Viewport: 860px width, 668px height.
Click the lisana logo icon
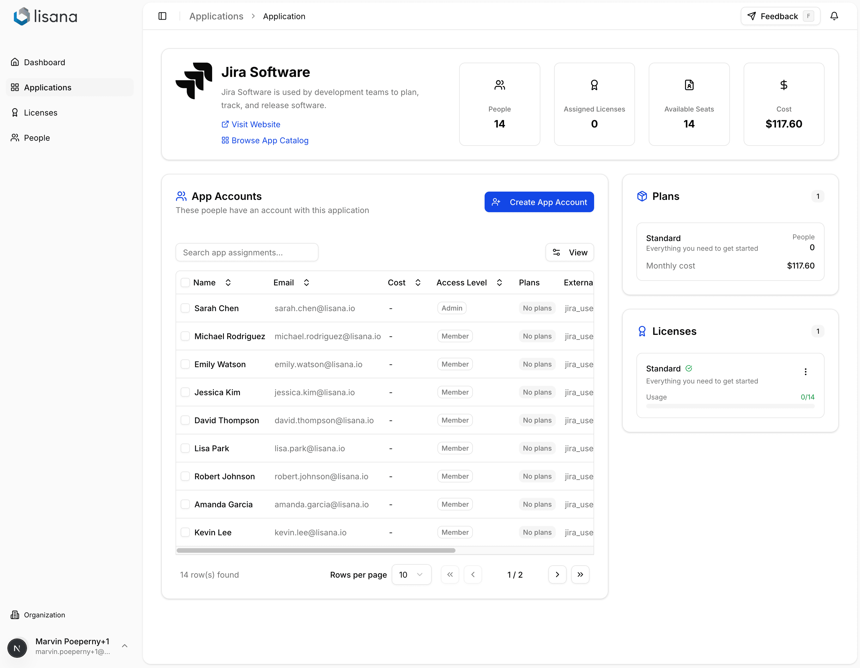click(22, 16)
